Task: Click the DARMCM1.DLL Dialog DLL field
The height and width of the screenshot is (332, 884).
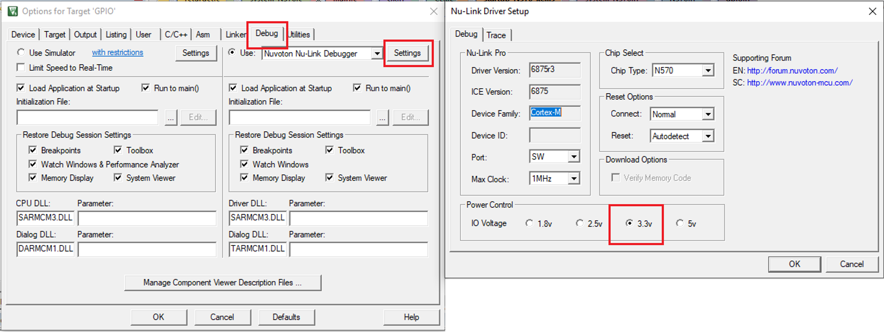Action: pos(45,249)
